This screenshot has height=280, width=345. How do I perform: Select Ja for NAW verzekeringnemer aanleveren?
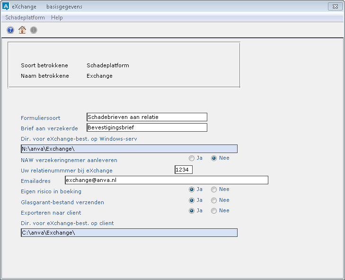pos(192,158)
